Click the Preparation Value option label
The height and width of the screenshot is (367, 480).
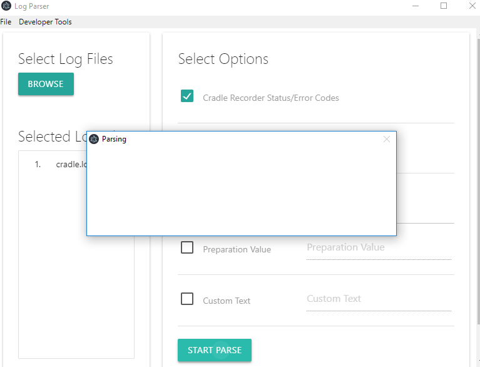(x=237, y=250)
